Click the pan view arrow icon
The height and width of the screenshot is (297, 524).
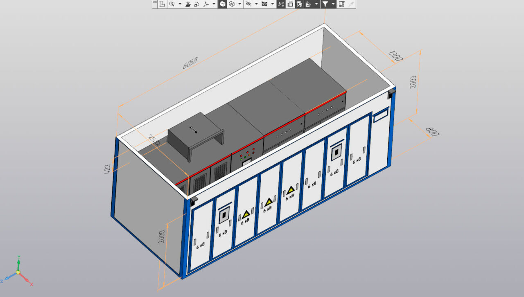pyautogui.click(x=188, y=4)
